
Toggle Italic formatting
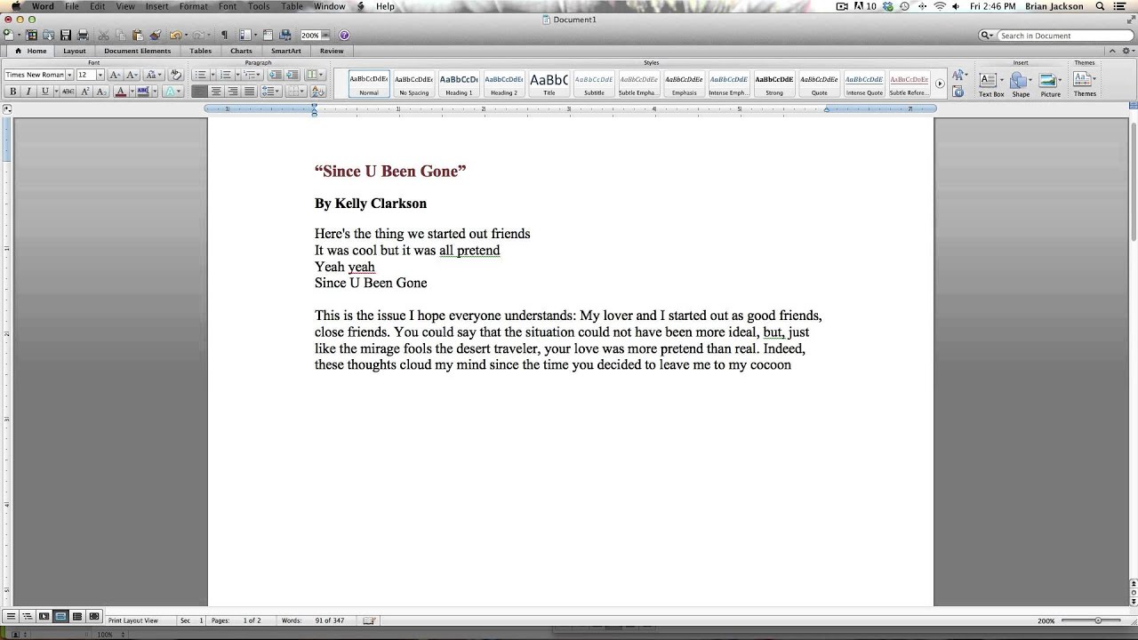coord(28,91)
